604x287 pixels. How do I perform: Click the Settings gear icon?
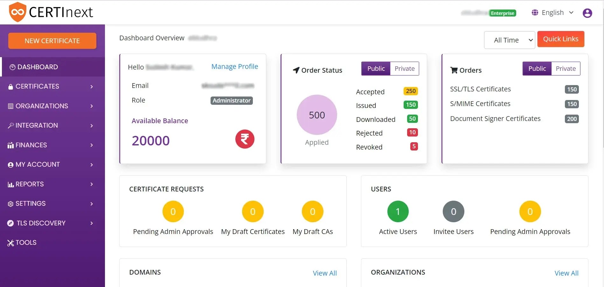[x=10, y=204]
